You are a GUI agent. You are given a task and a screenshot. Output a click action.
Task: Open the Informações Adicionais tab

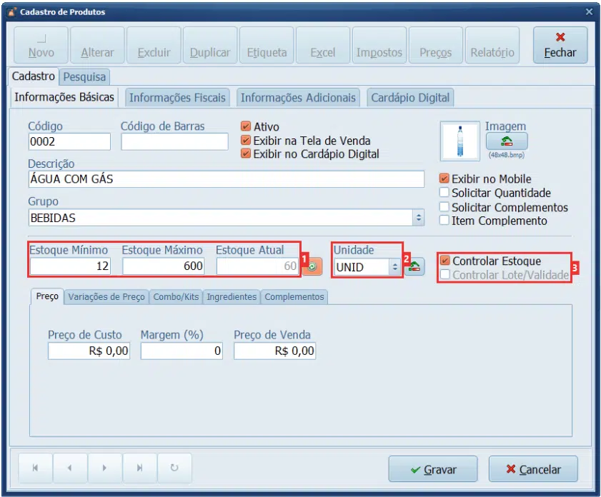coord(298,98)
